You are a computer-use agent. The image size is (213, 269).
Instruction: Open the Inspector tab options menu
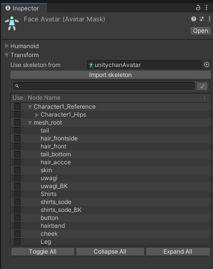[207, 7]
